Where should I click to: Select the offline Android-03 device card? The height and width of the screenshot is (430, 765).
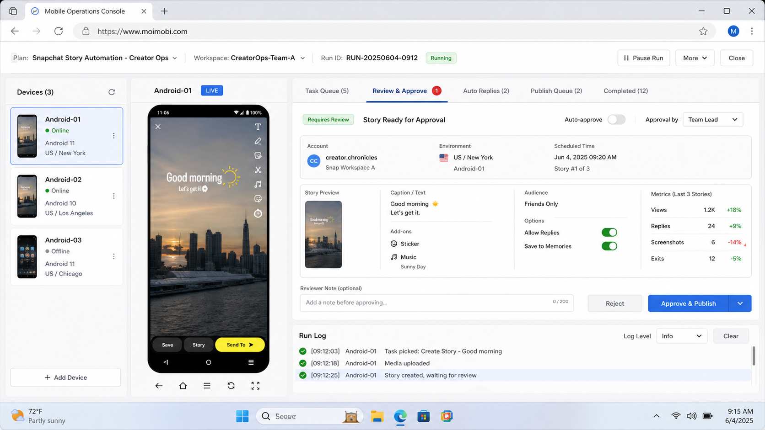(x=67, y=256)
